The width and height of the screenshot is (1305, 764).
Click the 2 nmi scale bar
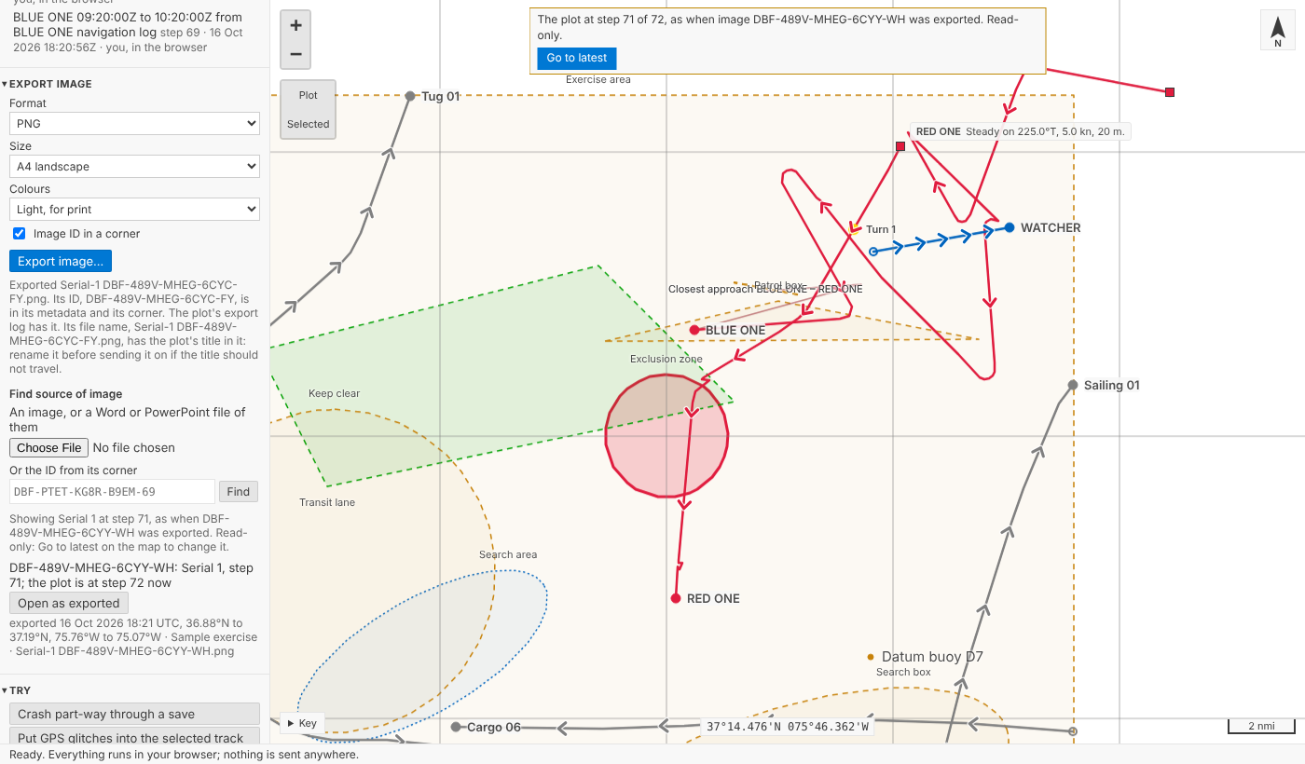(1261, 726)
